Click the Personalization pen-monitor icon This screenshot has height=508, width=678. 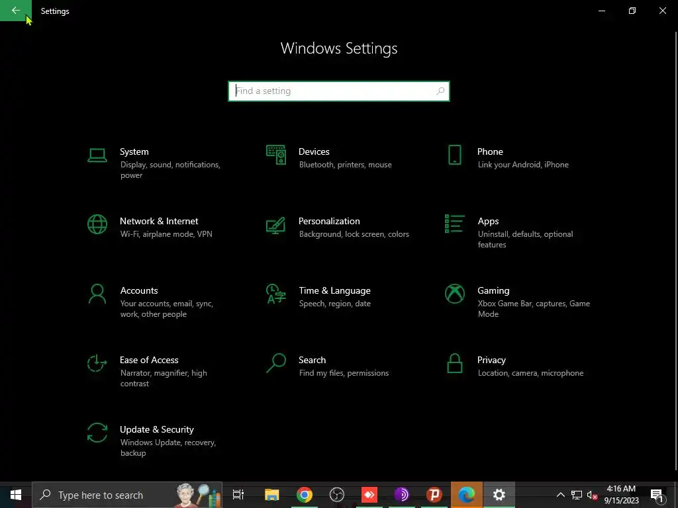click(276, 225)
